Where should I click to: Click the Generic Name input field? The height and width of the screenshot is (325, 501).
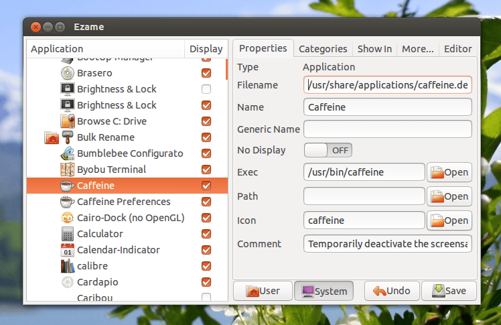(387, 129)
